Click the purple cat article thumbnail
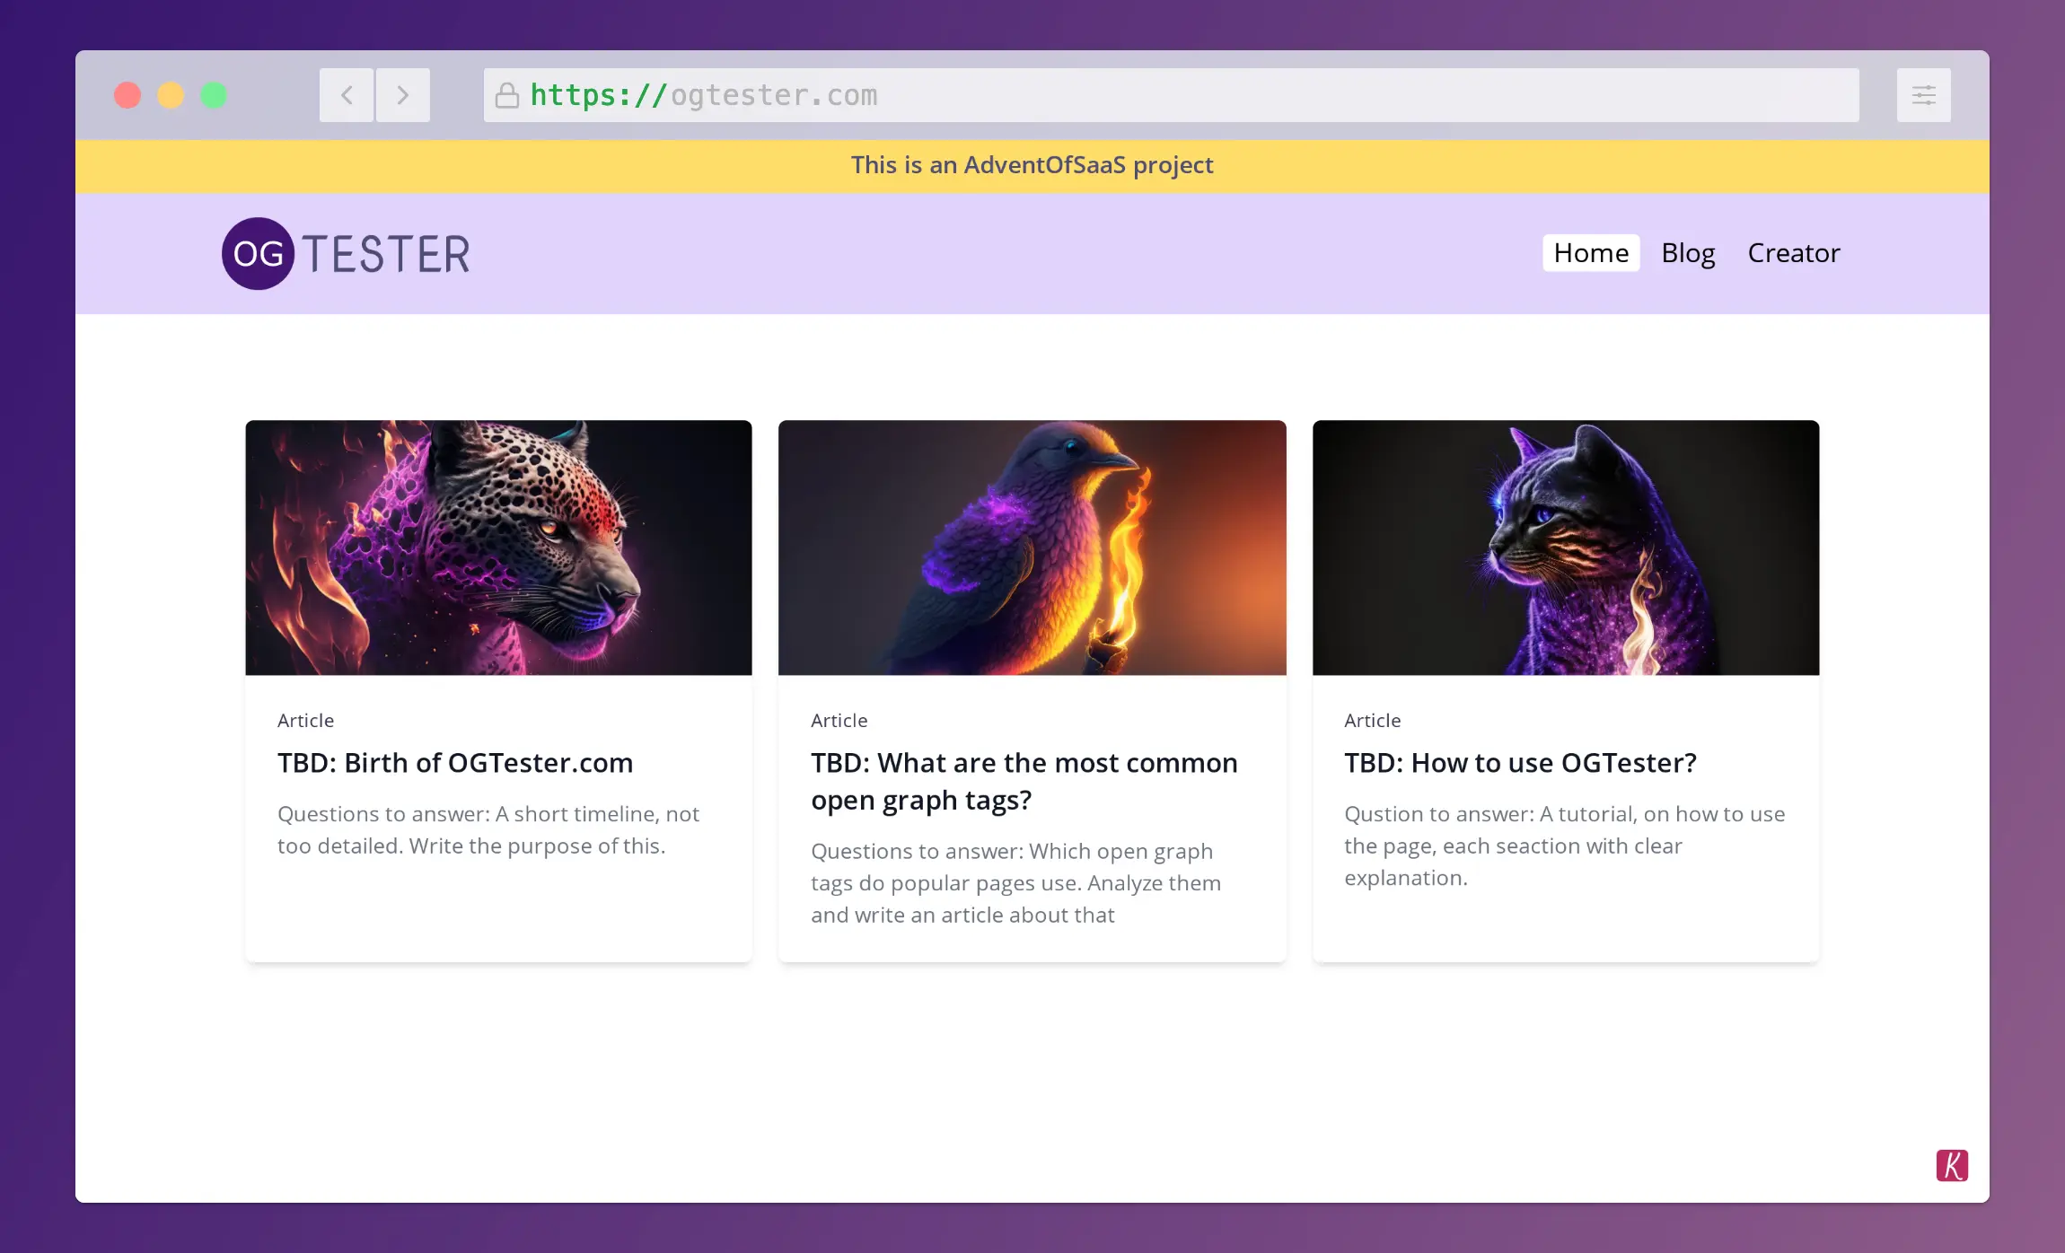This screenshot has height=1253, width=2065. [1565, 548]
